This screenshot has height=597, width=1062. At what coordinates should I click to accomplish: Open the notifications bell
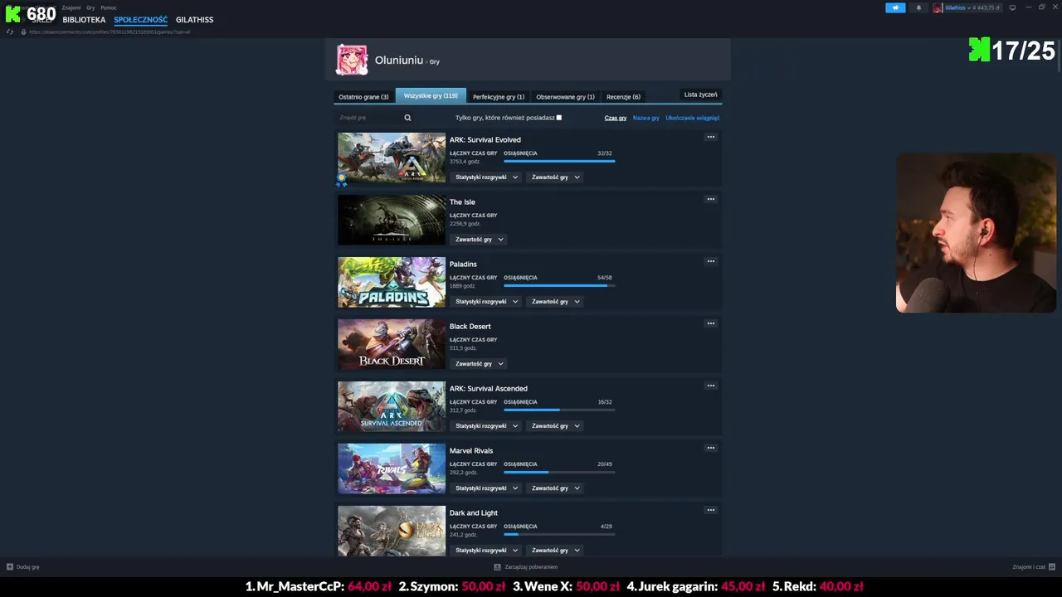[918, 7]
